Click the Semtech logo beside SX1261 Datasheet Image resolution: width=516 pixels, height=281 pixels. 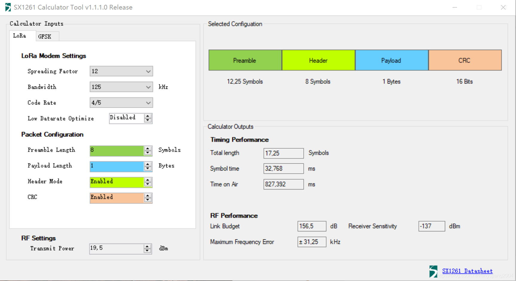pyautogui.click(x=433, y=271)
